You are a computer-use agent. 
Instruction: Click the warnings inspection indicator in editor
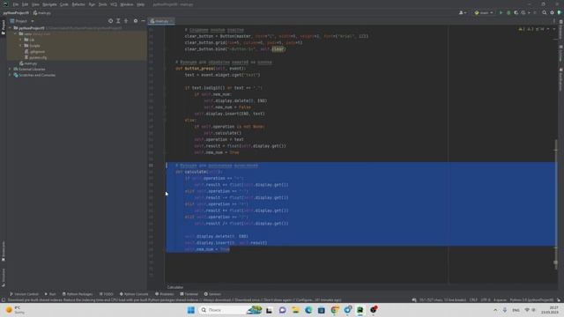pos(531,29)
